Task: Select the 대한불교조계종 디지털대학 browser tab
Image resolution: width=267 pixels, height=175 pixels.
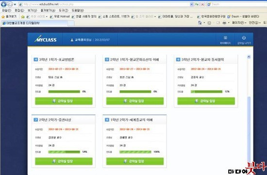Action: 34,23
